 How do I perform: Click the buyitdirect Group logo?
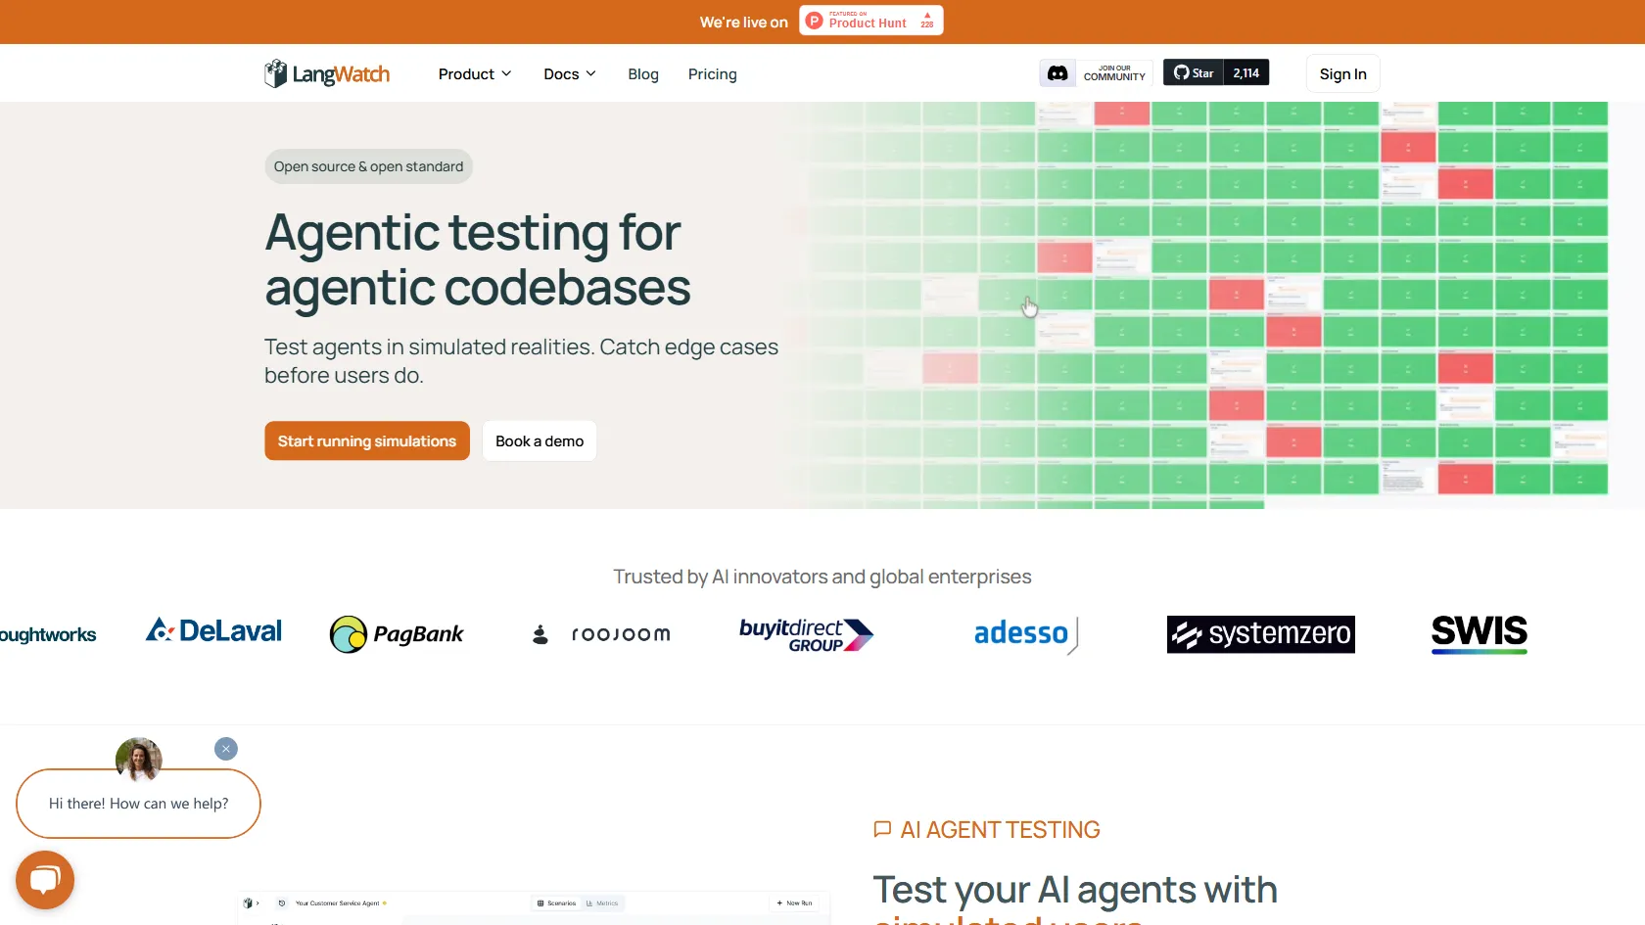pos(806,634)
